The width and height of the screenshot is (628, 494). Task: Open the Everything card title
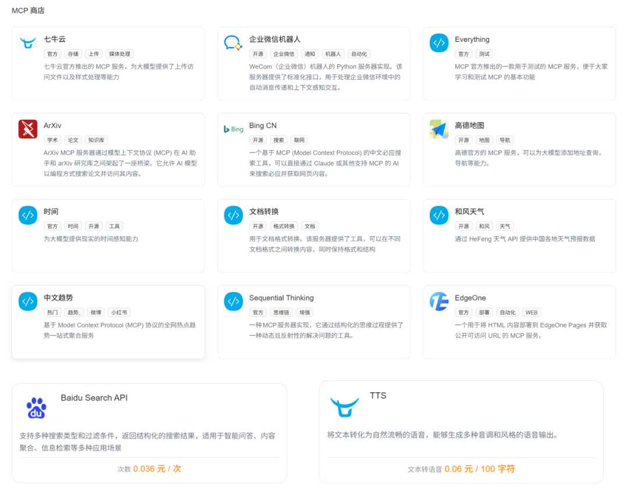click(x=472, y=39)
